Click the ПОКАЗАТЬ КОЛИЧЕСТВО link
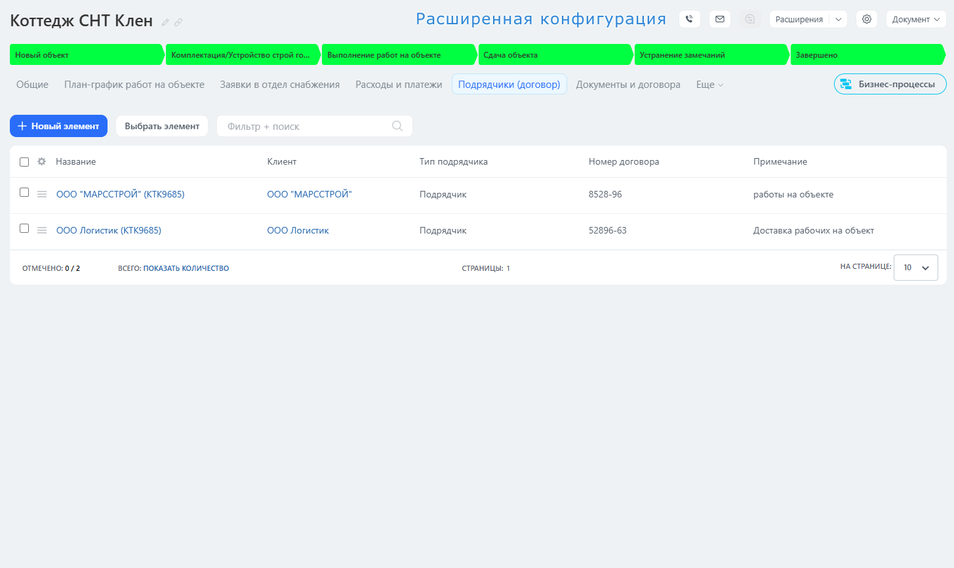954x568 pixels. pos(186,268)
